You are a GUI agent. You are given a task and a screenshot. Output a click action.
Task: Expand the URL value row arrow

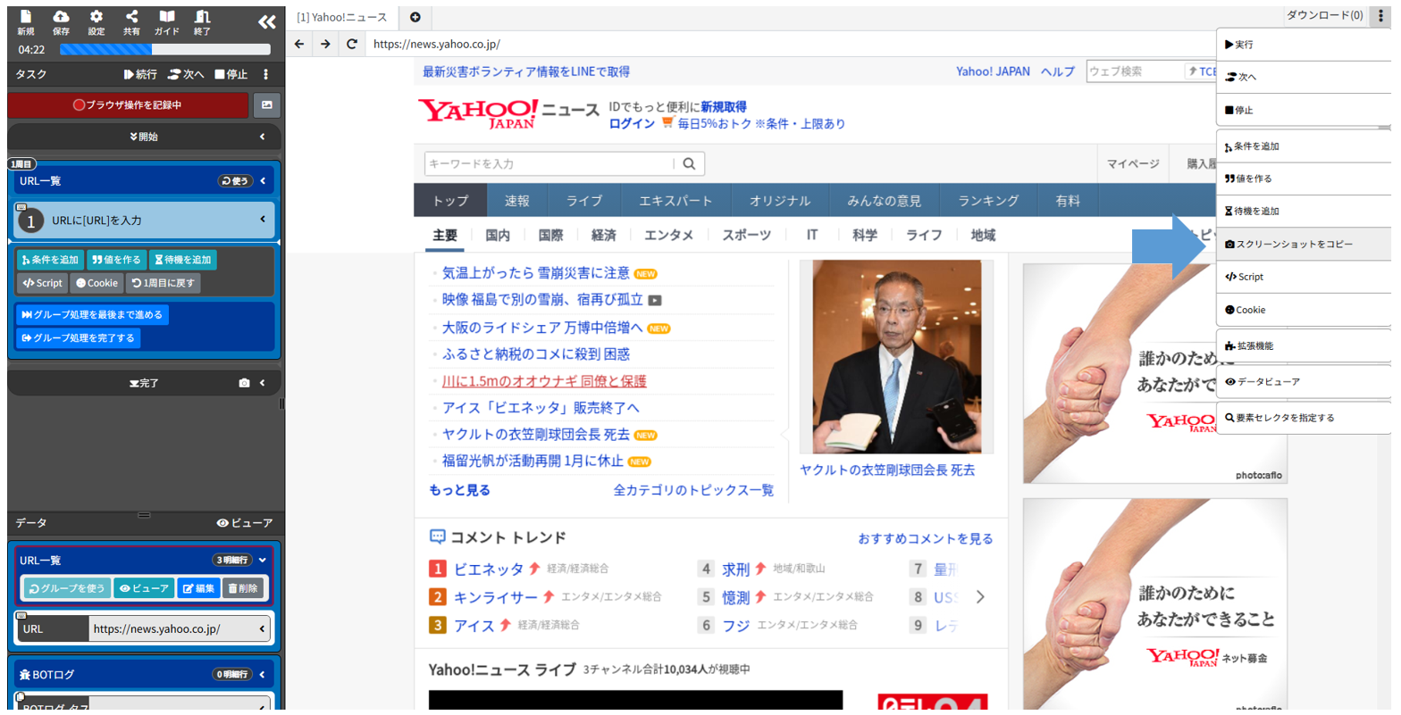click(263, 628)
